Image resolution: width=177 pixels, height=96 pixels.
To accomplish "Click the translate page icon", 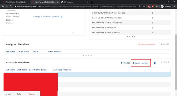I will point(140,6).
